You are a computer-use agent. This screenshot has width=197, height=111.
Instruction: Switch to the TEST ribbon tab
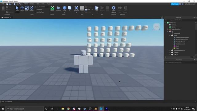pos(38,4)
